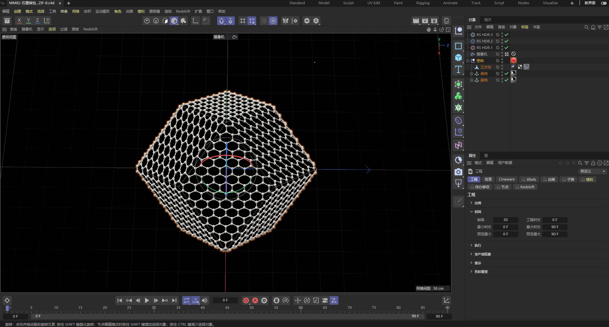This screenshot has width=609, height=327.
Task: Click the Cineware attribute button
Action: tap(507, 180)
